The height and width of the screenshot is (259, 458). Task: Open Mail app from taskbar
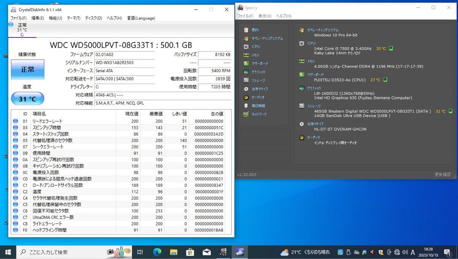point(206,252)
